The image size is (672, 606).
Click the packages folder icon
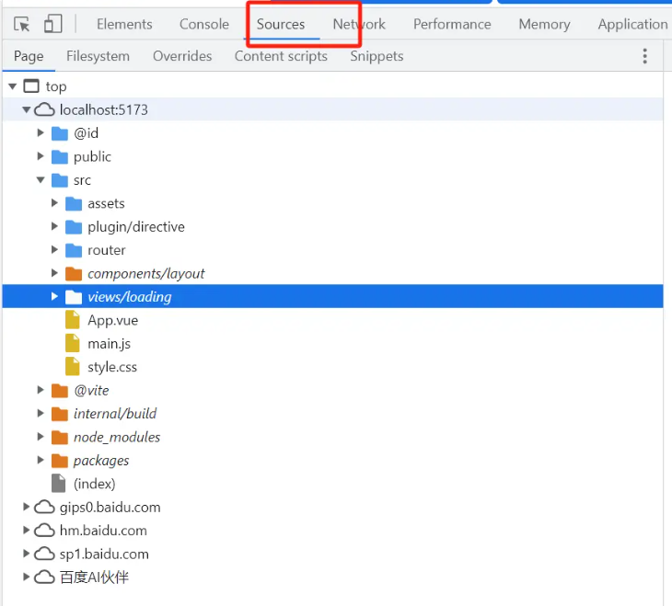click(x=60, y=461)
